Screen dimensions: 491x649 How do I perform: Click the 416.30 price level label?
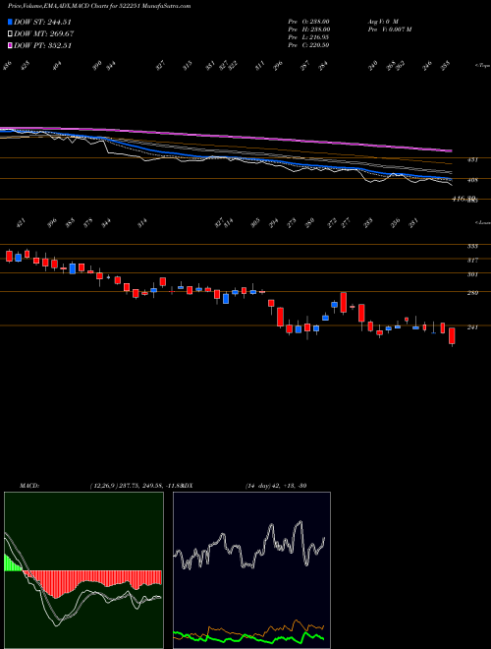464,199
